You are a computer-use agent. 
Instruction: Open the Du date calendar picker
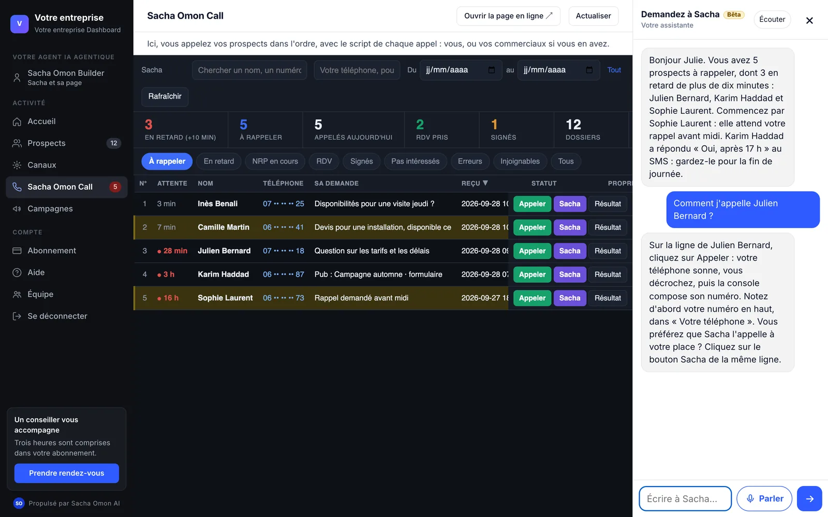[x=492, y=70]
